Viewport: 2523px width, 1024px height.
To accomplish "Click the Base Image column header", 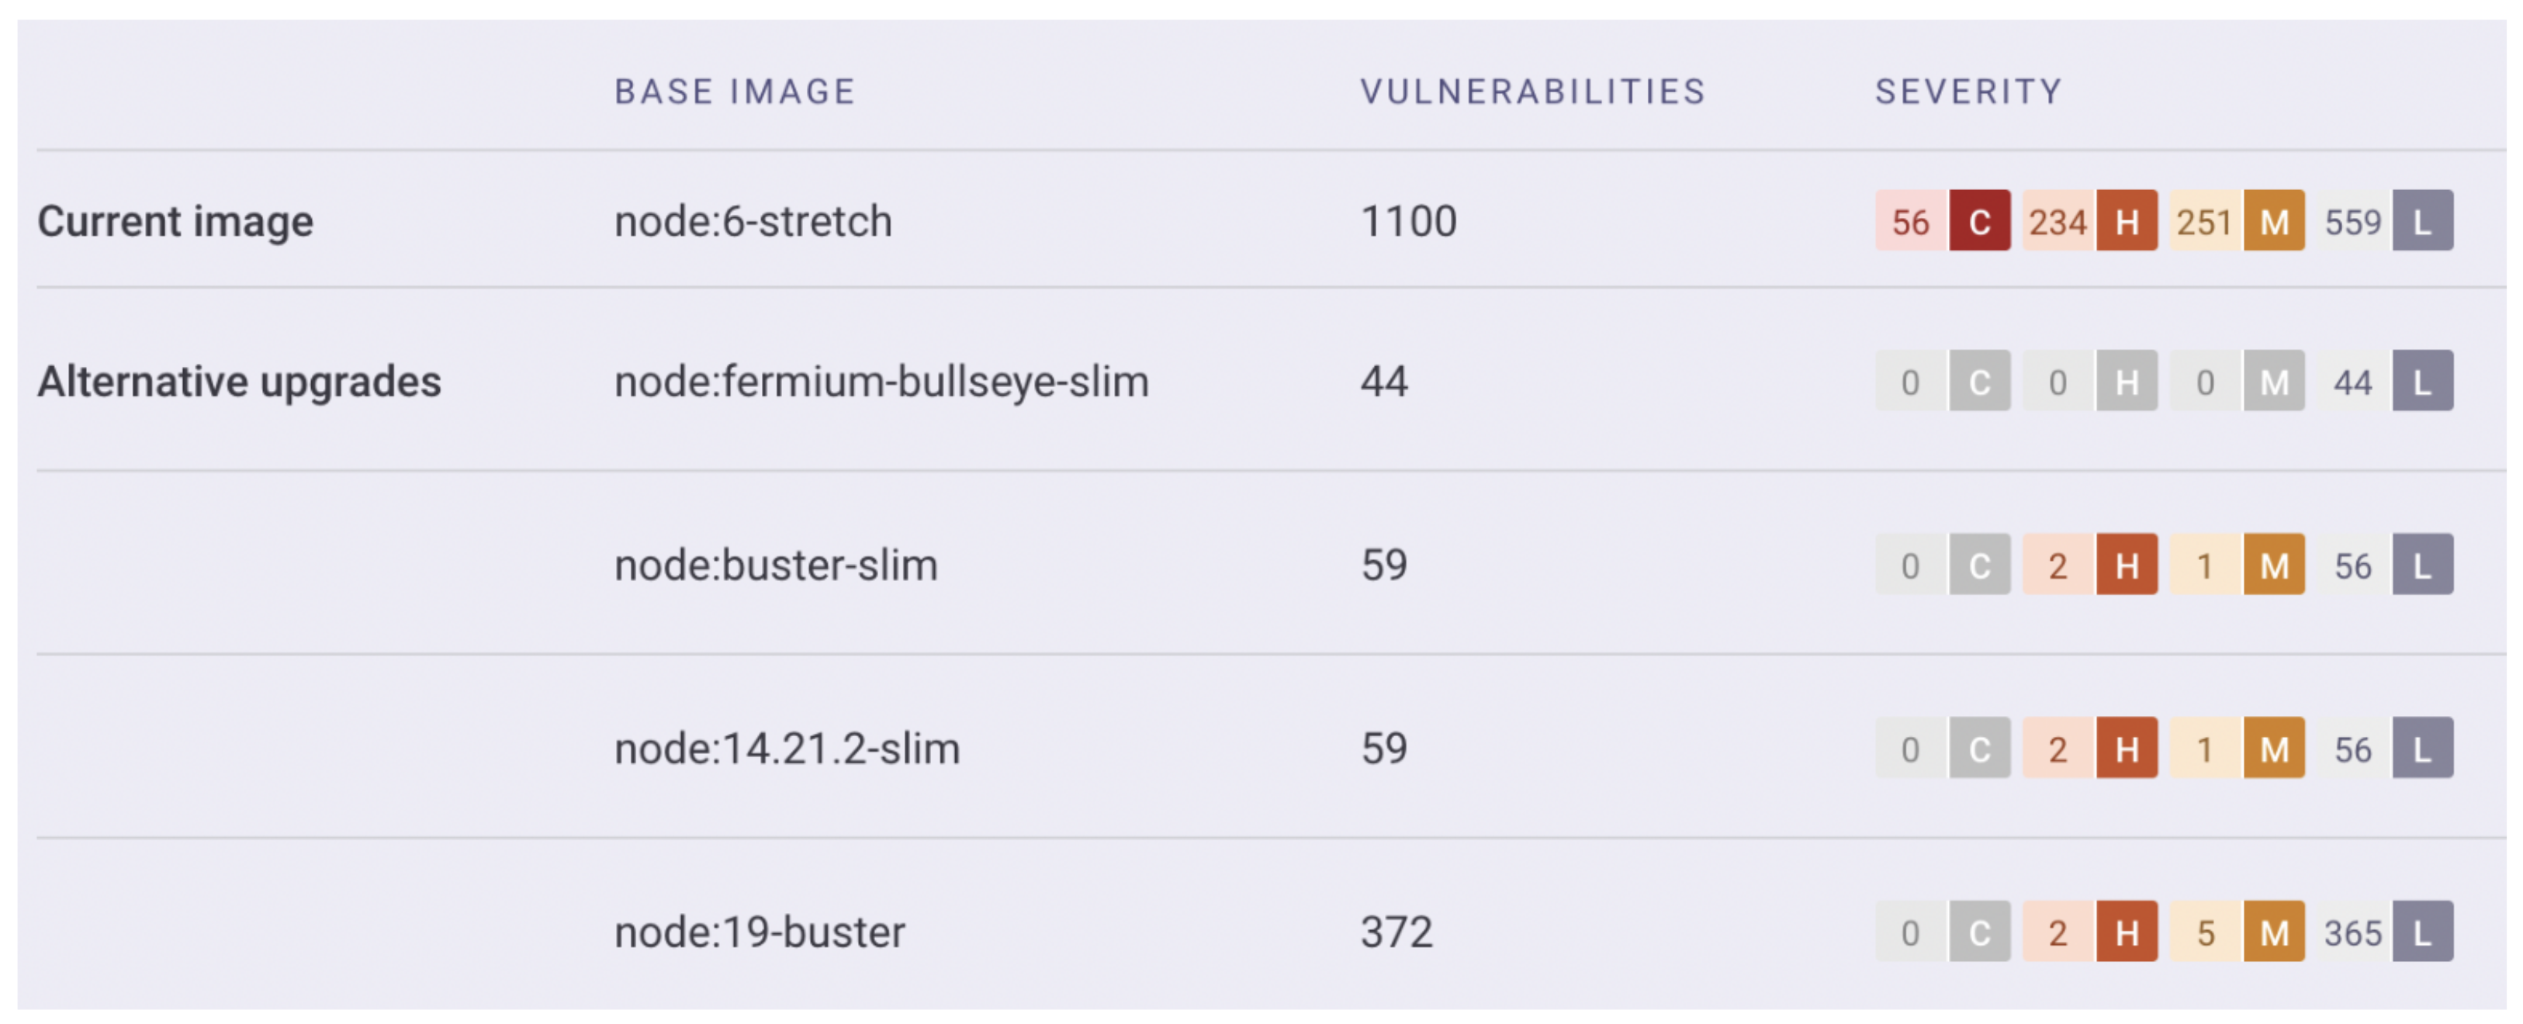I will coord(735,92).
